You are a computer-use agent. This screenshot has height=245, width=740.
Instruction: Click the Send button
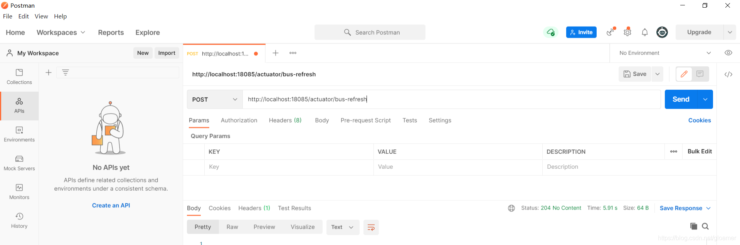point(681,99)
